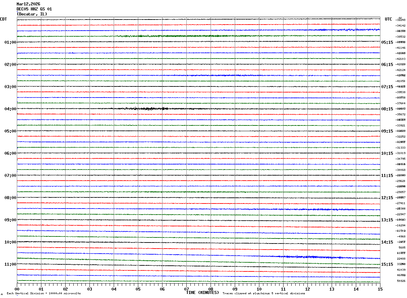Select the 04:00 CDT hour label
This screenshot has height=298, width=407.
click(10, 109)
